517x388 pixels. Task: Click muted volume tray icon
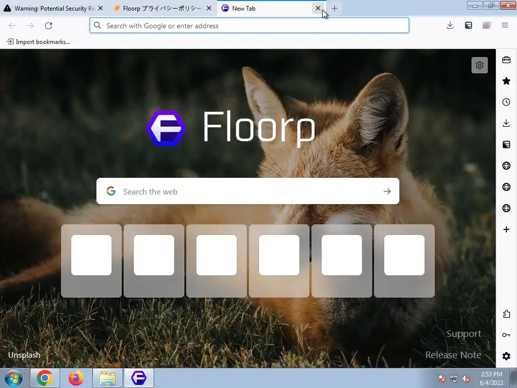tap(466, 379)
